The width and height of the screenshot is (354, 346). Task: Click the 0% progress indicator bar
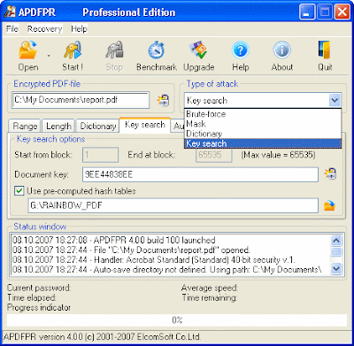point(177,320)
